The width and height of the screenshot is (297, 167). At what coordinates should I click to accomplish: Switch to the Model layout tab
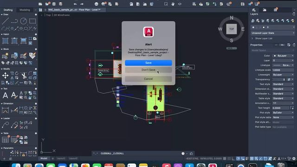tap(44, 159)
